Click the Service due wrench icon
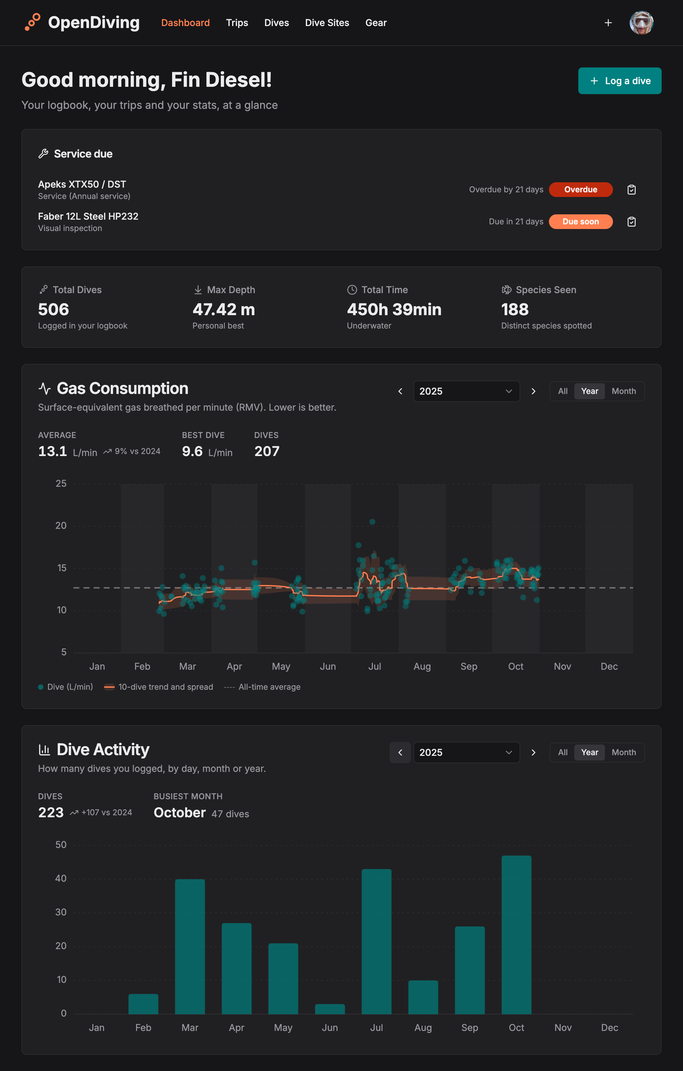 click(x=43, y=154)
